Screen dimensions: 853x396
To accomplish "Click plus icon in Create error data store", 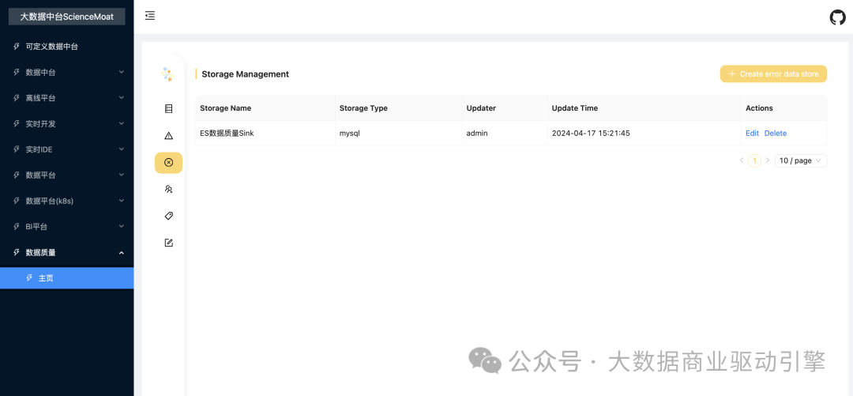I will (x=731, y=74).
